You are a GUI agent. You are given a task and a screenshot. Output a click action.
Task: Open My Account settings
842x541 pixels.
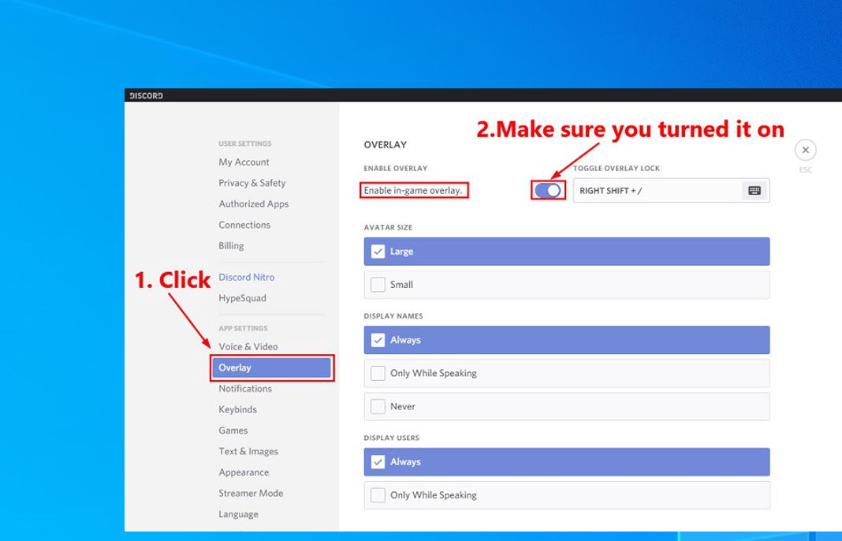(244, 162)
